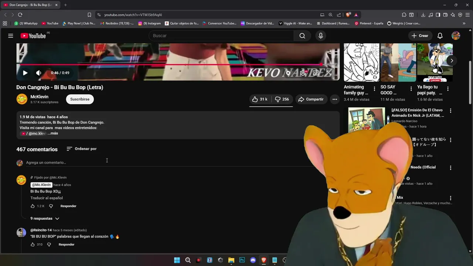The width and height of the screenshot is (473, 266).
Task: Open Brave Shields lion icon
Action: (348, 15)
